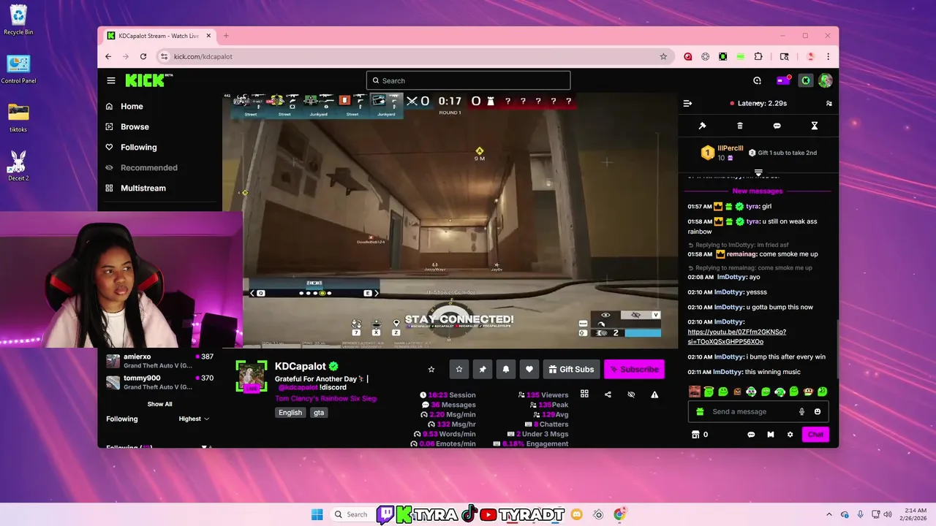Toggle the crossed-eye hide icon under stream
936x526 pixels.
[631, 394]
